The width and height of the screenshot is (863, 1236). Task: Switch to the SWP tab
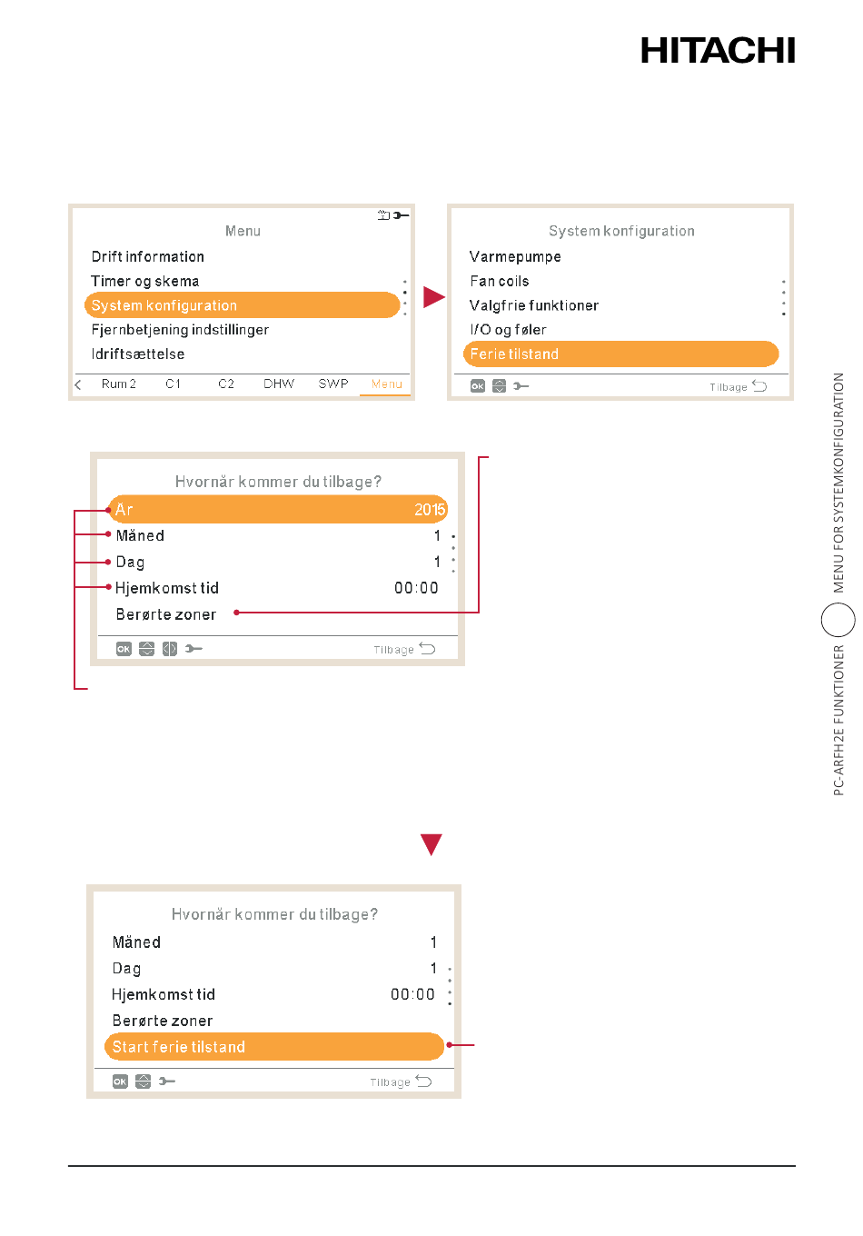click(x=333, y=384)
